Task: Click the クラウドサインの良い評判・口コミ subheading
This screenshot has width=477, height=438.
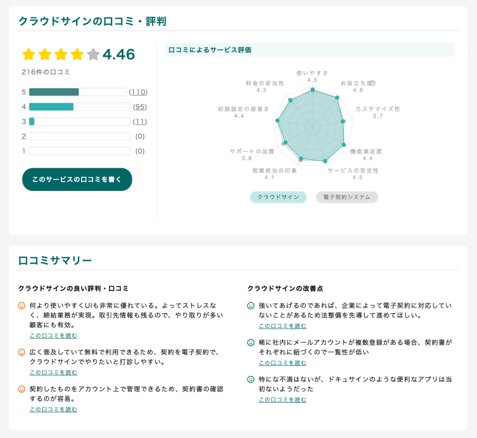Action: point(73,288)
